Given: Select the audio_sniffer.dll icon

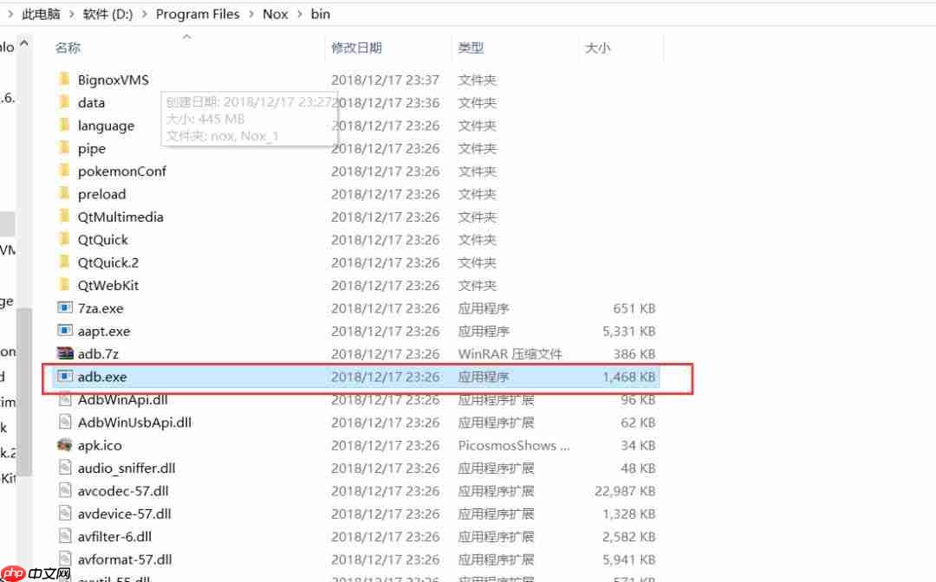Looking at the screenshot, I should click(66, 468).
